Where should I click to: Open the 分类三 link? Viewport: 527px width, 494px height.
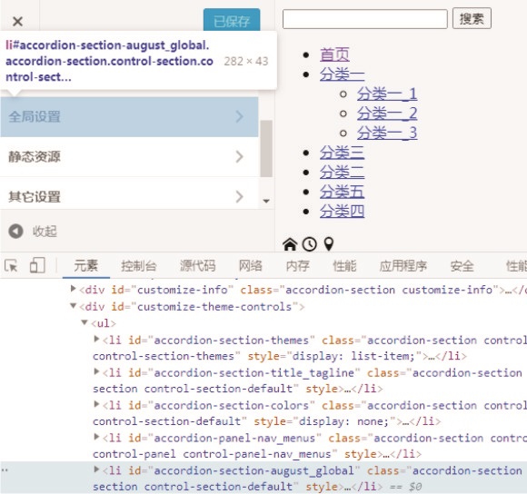(x=342, y=153)
